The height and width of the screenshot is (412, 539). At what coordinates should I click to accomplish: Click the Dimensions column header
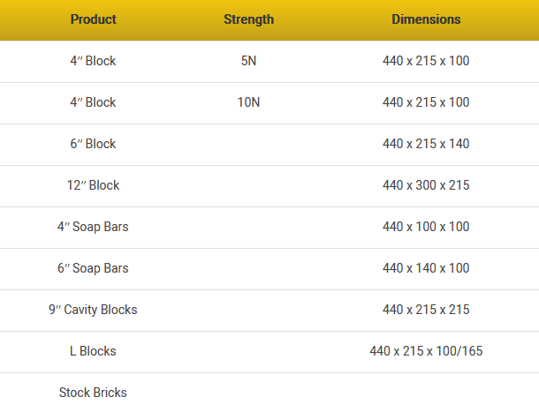point(426,19)
